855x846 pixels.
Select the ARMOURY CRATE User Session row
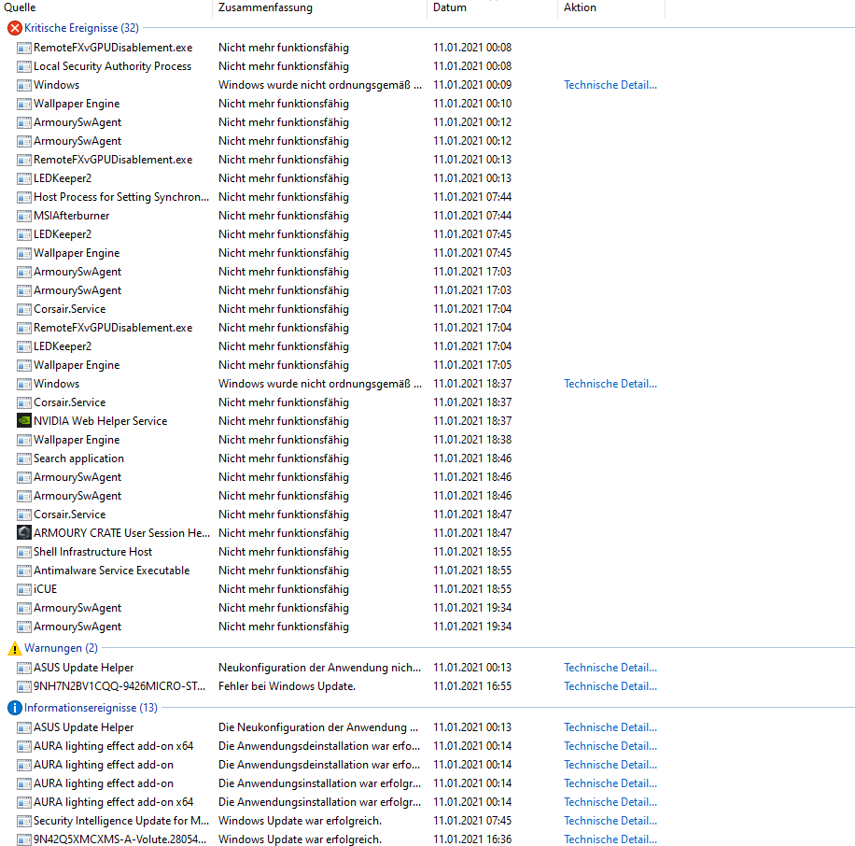pyautogui.click(x=341, y=533)
